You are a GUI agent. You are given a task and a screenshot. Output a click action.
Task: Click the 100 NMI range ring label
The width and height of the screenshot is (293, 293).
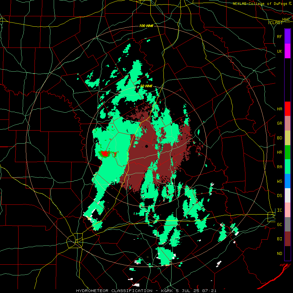(146, 26)
